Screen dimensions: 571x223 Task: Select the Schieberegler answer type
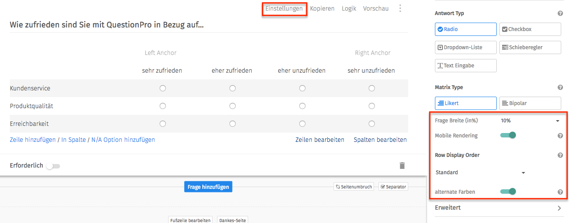(x=530, y=47)
